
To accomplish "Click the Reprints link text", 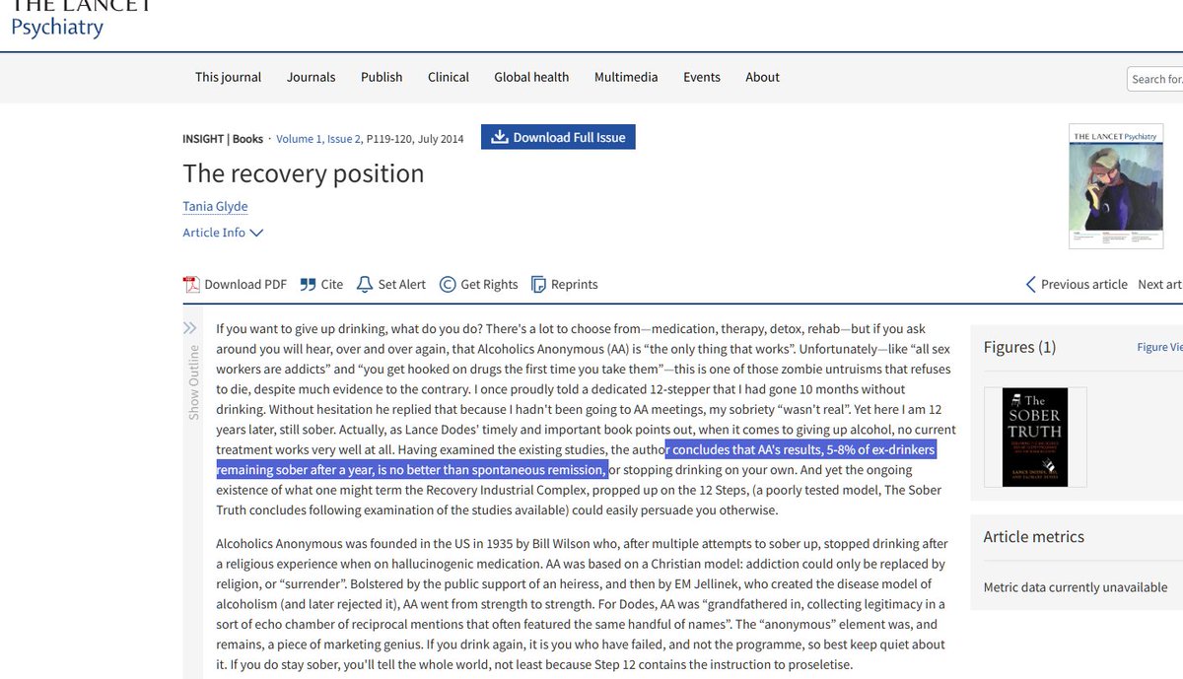I will pos(575,284).
